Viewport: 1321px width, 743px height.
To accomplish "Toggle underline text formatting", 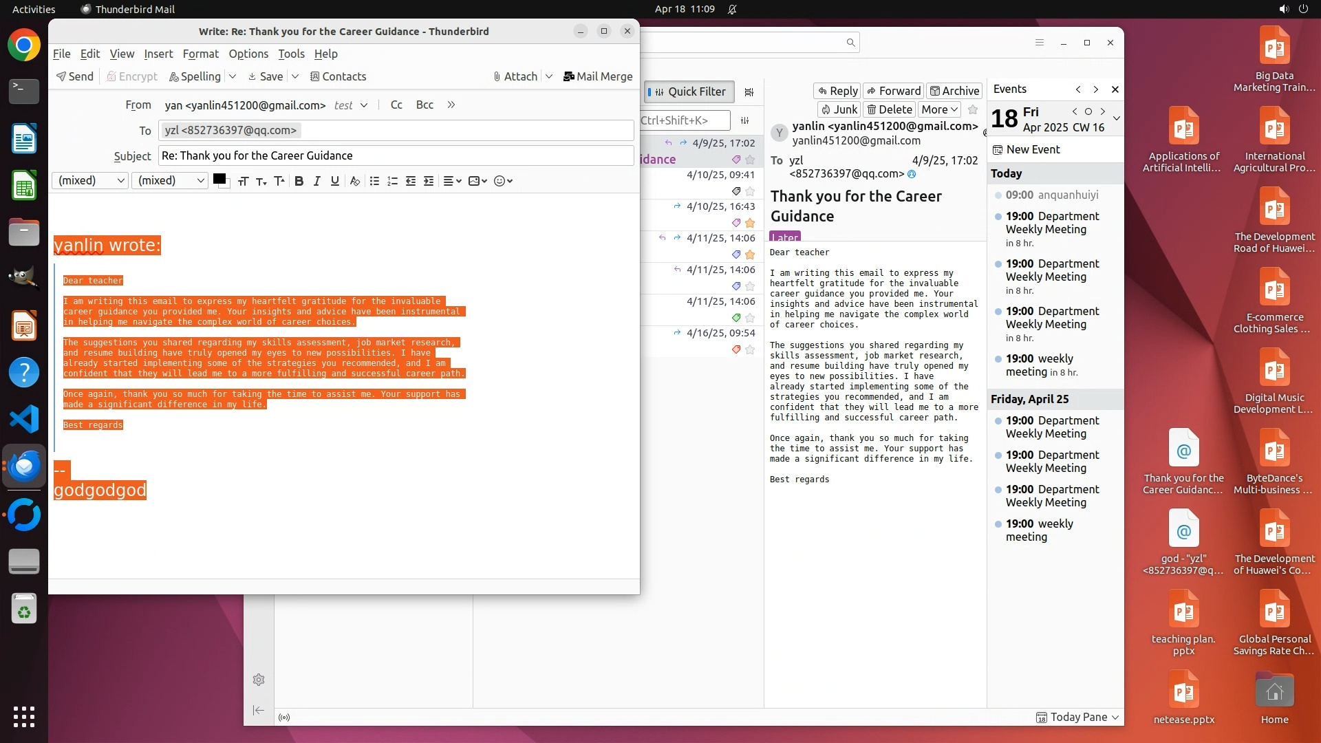I will [x=334, y=181].
